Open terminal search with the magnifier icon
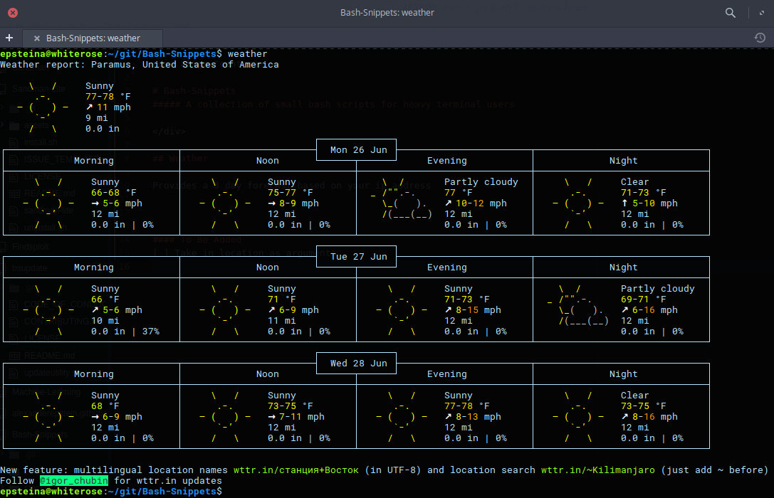The image size is (774, 498). [x=730, y=13]
